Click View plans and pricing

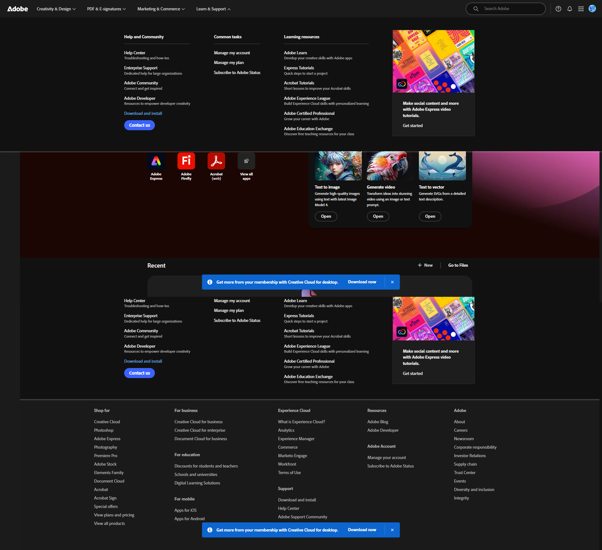click(114, 515)
